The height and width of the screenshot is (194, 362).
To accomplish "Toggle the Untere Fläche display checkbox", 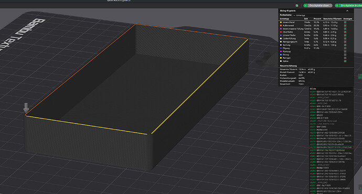I will [345, 35].
